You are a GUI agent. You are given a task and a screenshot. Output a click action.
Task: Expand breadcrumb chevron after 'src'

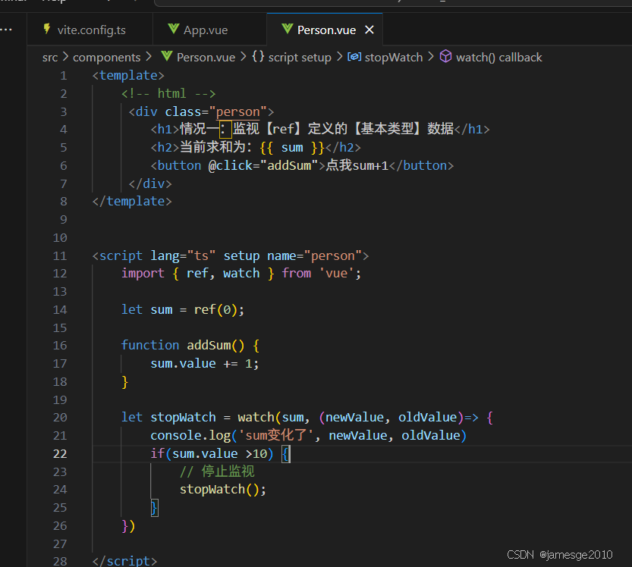pos(65,56)
